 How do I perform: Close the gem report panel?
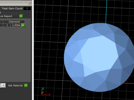(x=30, y=3)
